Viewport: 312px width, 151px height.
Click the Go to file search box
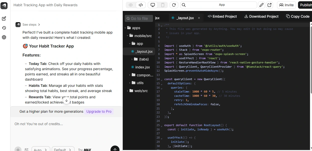coord(139,18)
